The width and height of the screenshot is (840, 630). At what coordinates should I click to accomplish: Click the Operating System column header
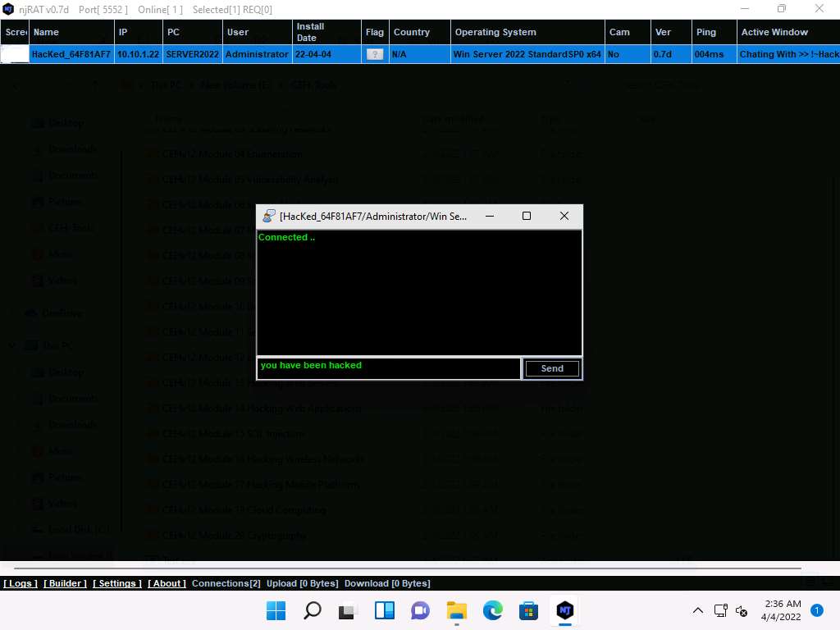495,32
